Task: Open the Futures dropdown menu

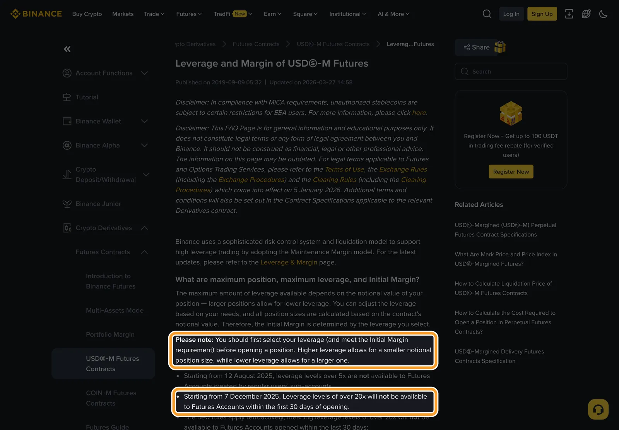Action: 189,14
